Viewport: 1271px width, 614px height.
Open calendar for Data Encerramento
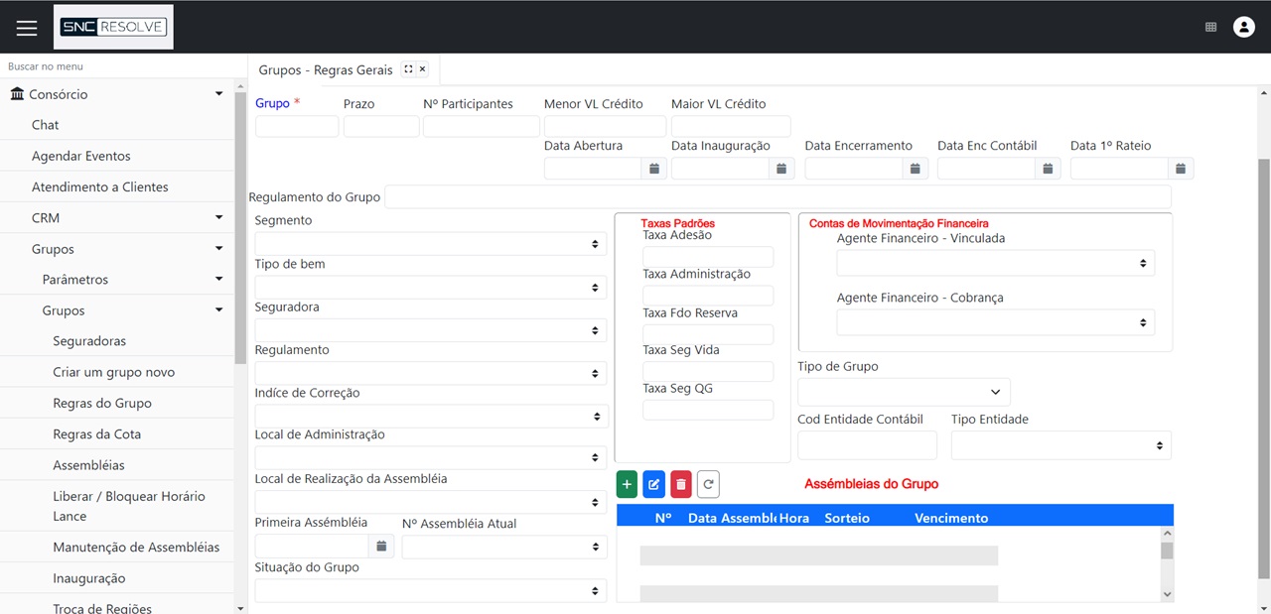tap(916, 169)
